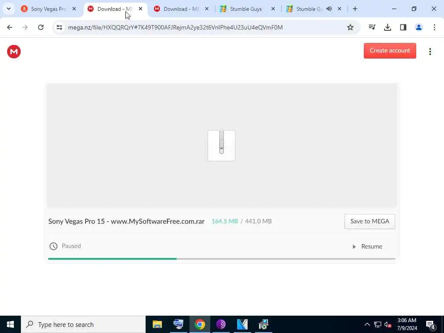Click the Paused status label
Viewport: 444px width, 333px height.
tap(72, 246)
